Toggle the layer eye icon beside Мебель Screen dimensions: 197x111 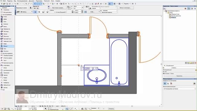pos(21,12)
